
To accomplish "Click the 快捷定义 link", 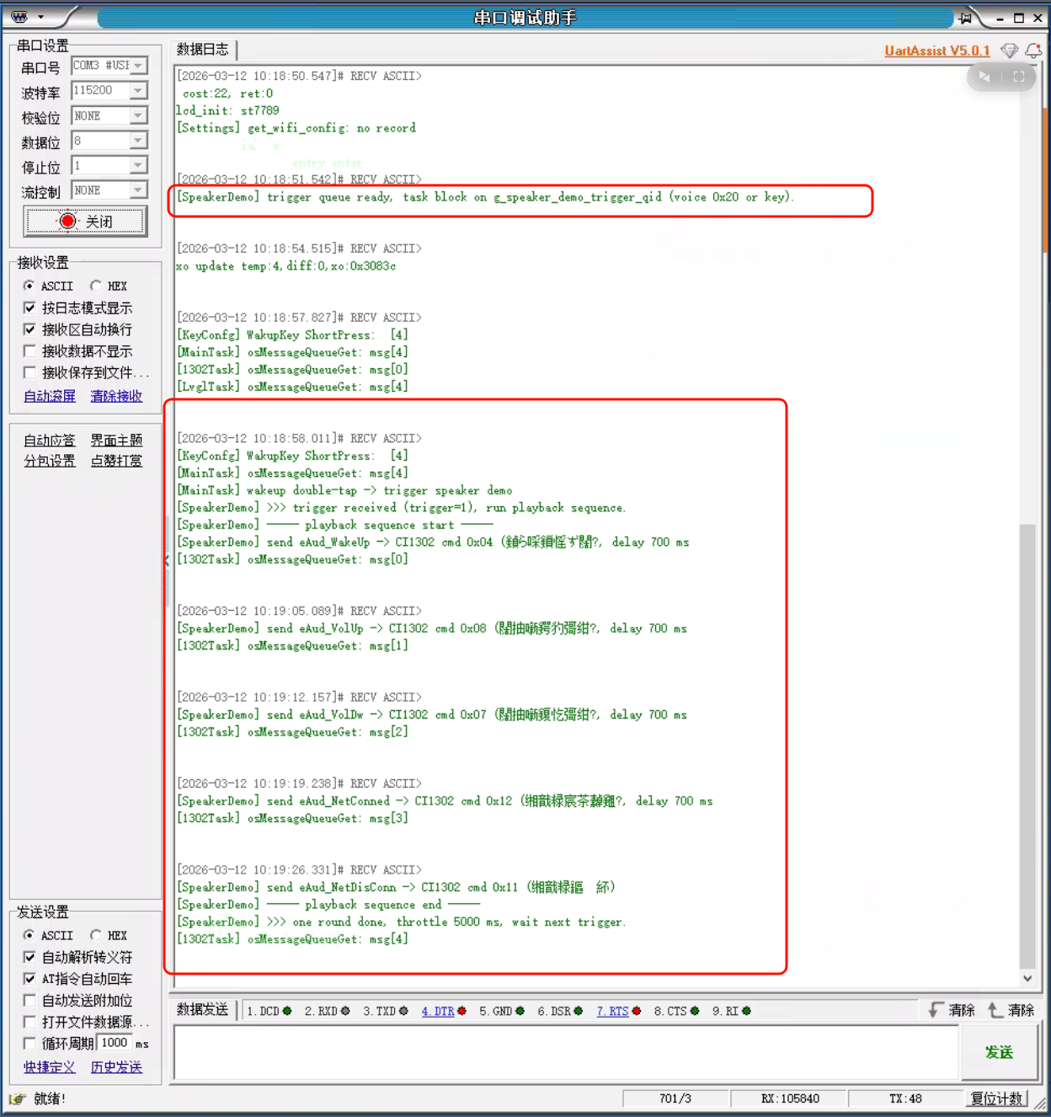I will [50, 1067].
